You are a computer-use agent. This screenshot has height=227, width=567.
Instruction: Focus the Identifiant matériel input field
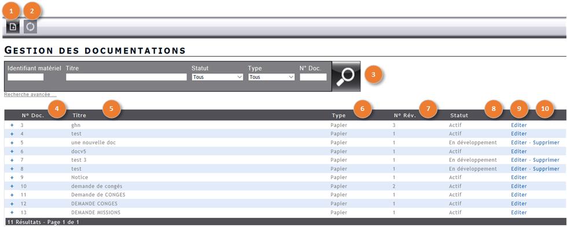click(25, 77)
